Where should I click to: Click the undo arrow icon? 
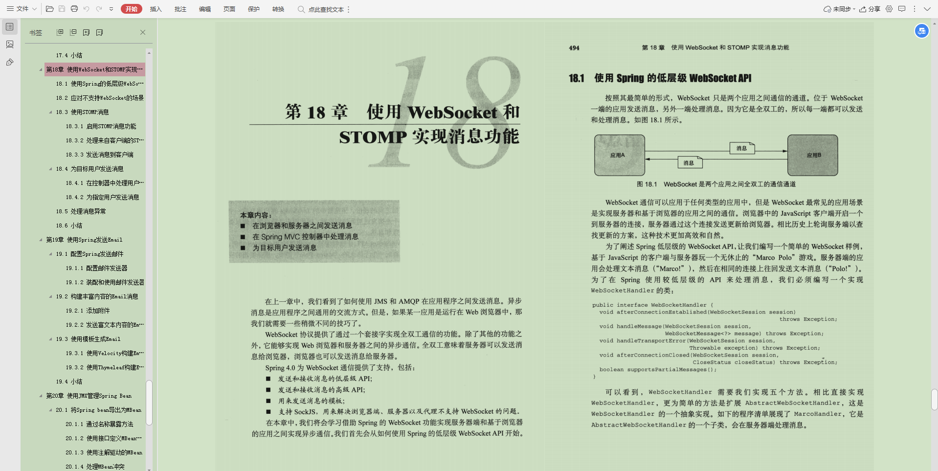(x=87, y=8)
